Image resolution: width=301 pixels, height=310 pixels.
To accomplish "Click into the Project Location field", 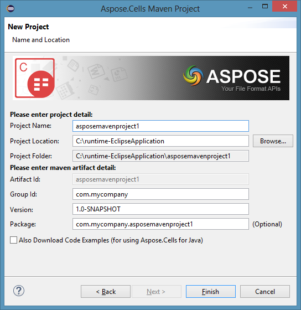I will pyautogui.click(x=160, y=141).
